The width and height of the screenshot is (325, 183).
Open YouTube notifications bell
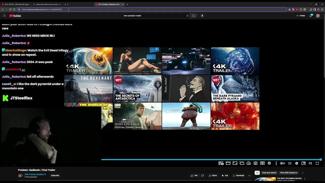click(311, 16)
